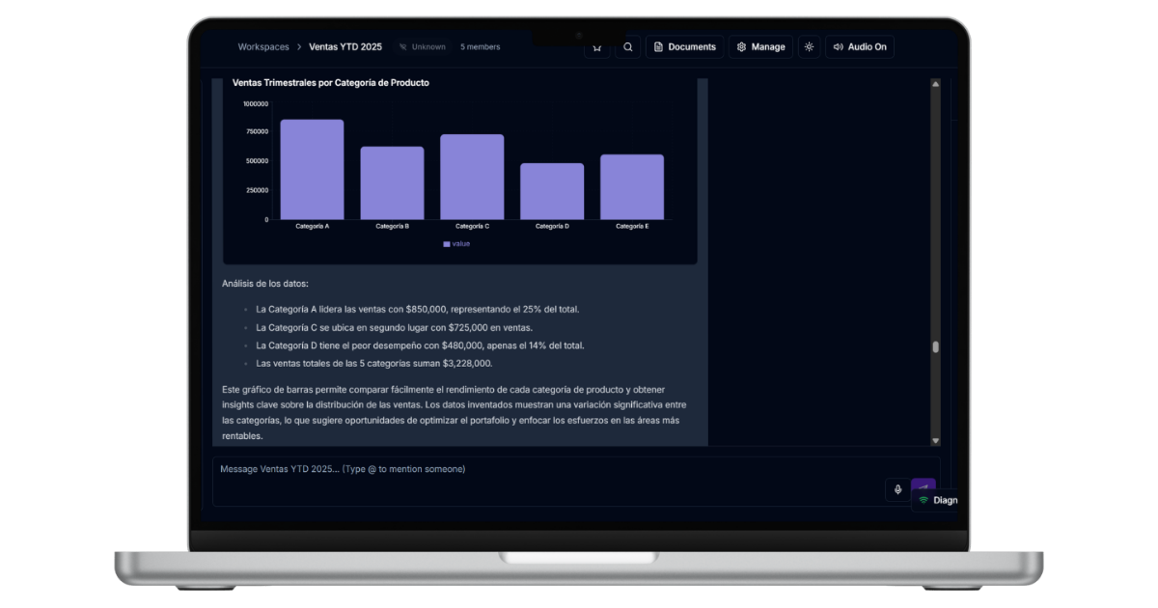Viewport: 1158px width, 608px height.
Task: Click scrollbar down arrow
Action: point(935,440)
